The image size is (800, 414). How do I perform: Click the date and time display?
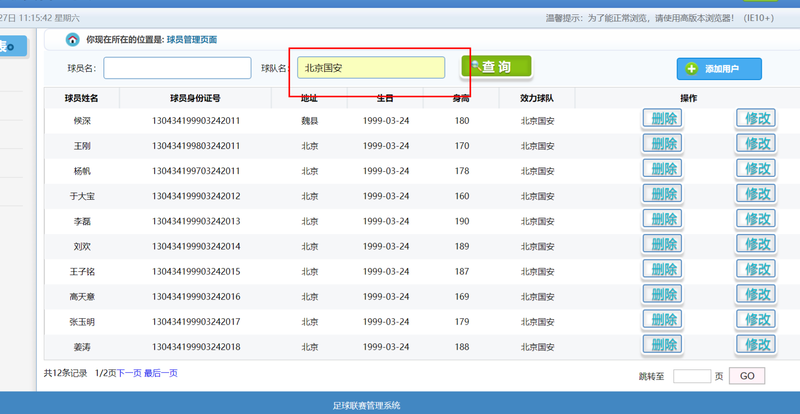[x=40, y=18]
